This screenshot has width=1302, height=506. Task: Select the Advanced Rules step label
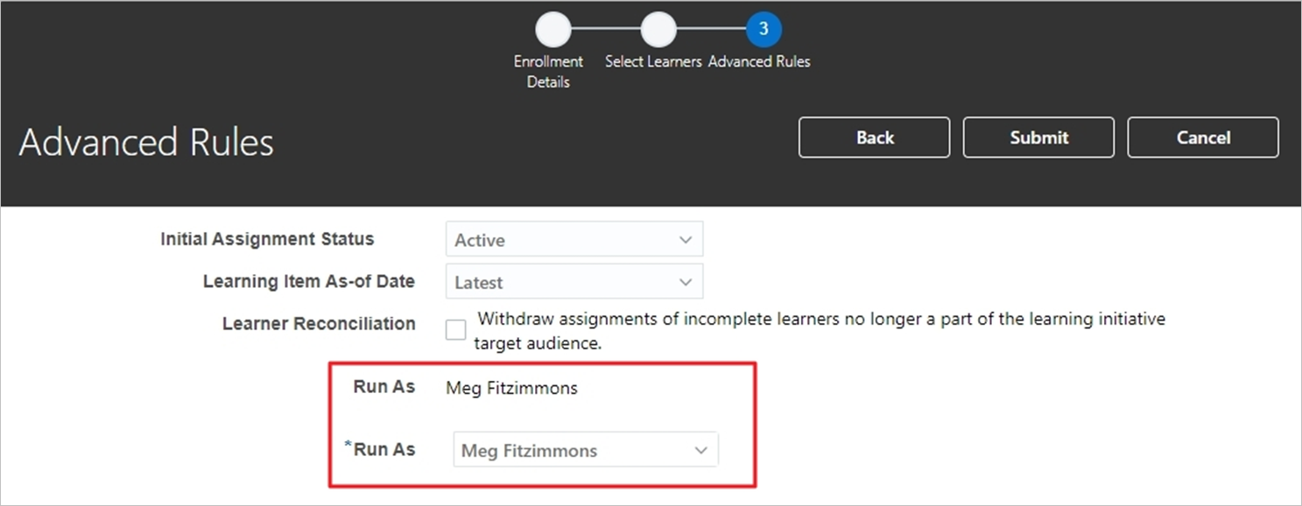tap(759, 62)
